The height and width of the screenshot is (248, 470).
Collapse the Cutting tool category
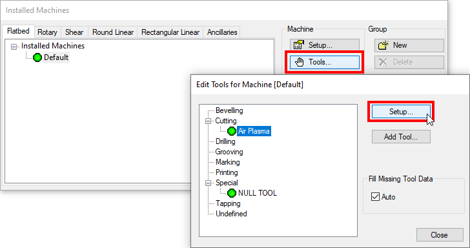pos(209,121)
